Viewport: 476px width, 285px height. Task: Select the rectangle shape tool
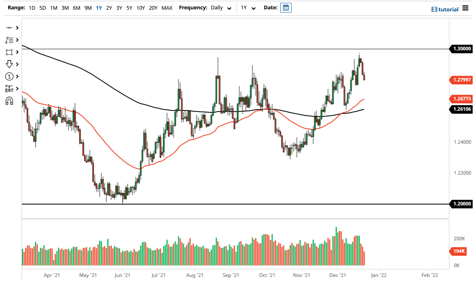coord(9,52)
